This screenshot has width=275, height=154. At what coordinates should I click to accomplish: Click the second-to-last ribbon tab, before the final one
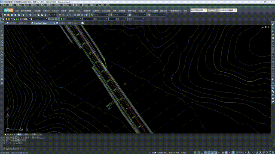[x=175, y=11]
